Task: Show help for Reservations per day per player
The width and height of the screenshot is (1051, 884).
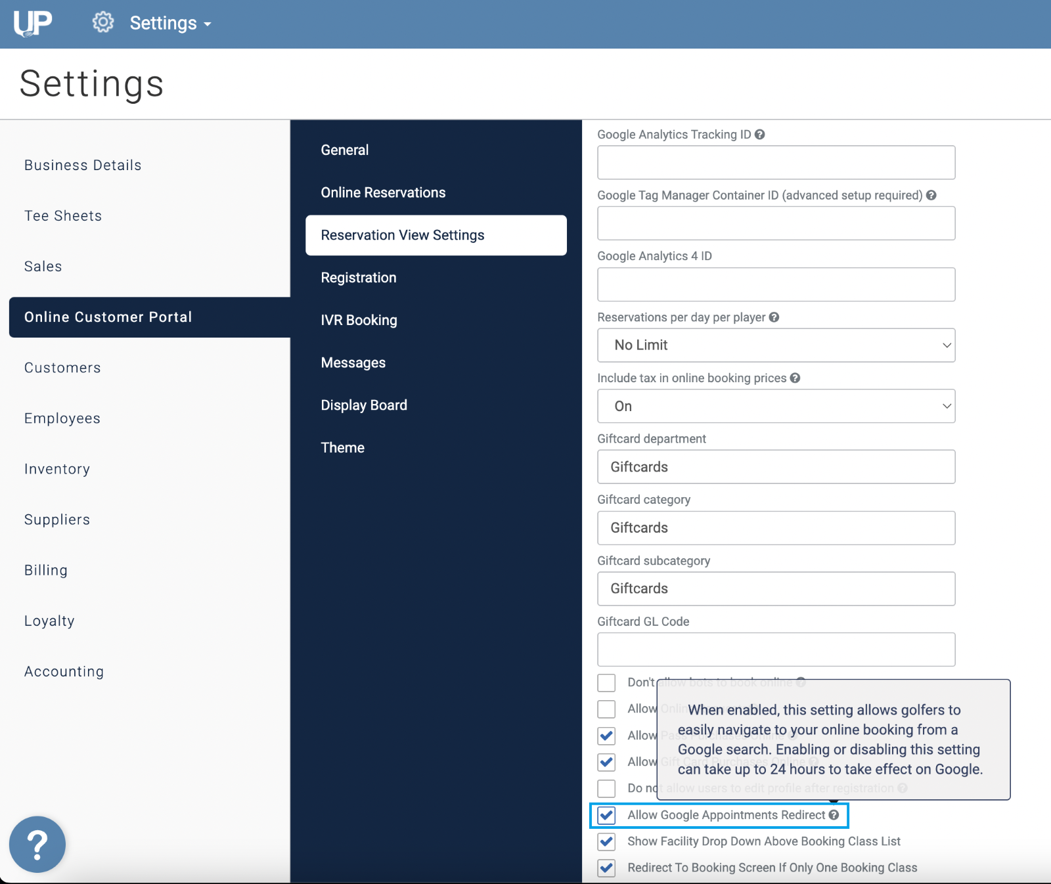Action: pos(774,317)
